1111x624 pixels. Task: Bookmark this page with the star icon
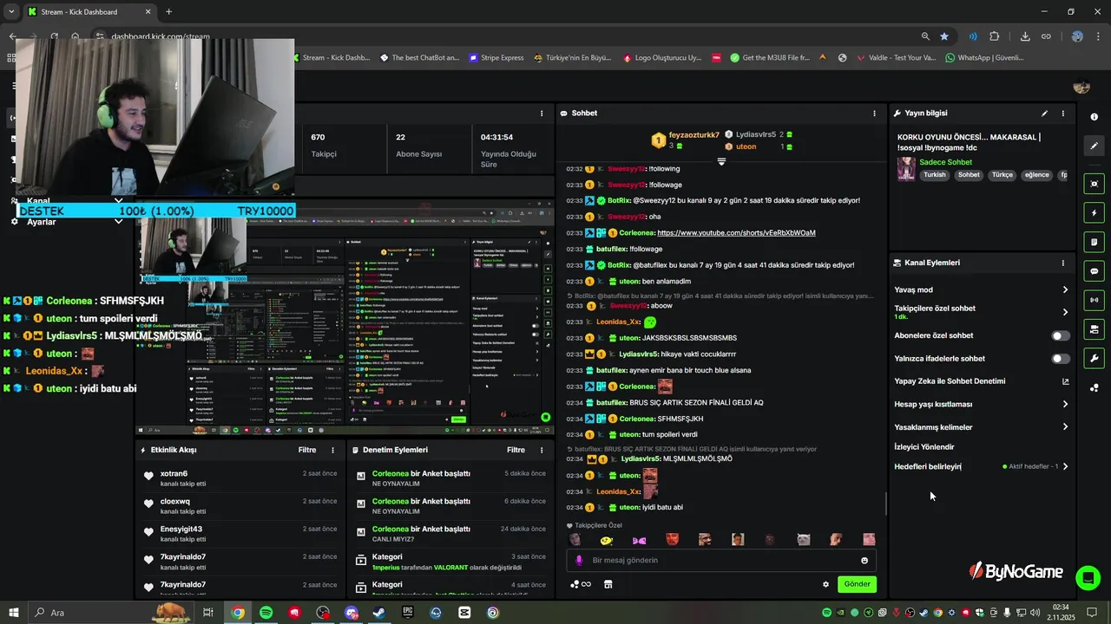pyautogui.click(x=944, y=36)
